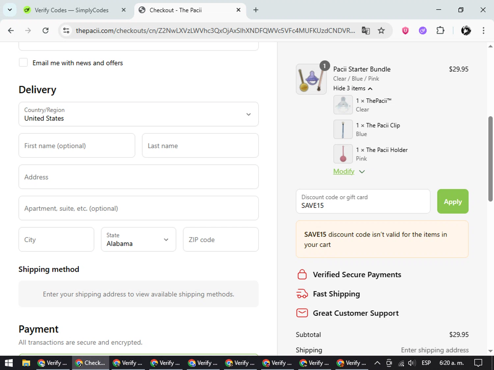Click the SAVE15 isn't valid error message
Screen dimensions: 494x370
(382, 239)
